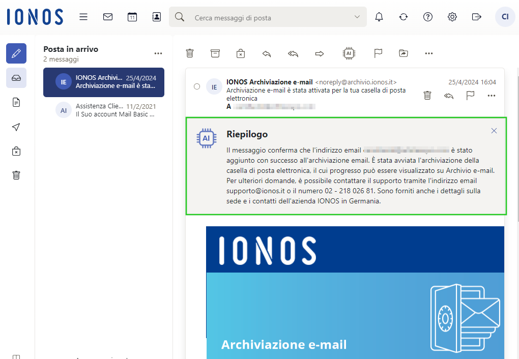The image size is (519, 359).
Task: Click the Riepilogo heading
Action: coord(247,134)
